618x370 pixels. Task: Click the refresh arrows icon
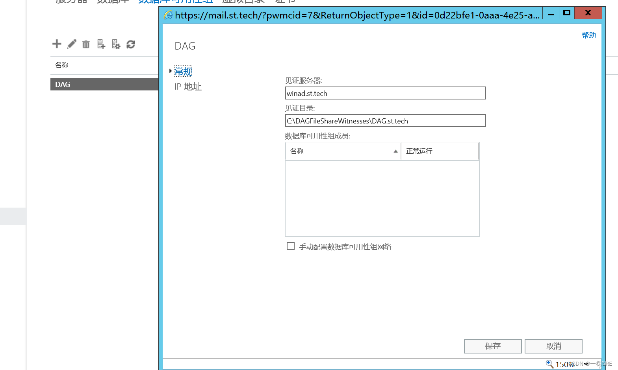click(x=131, y=44)
